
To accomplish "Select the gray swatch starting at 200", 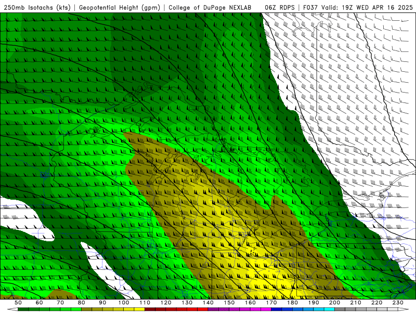I will click(x=340, y=309).
